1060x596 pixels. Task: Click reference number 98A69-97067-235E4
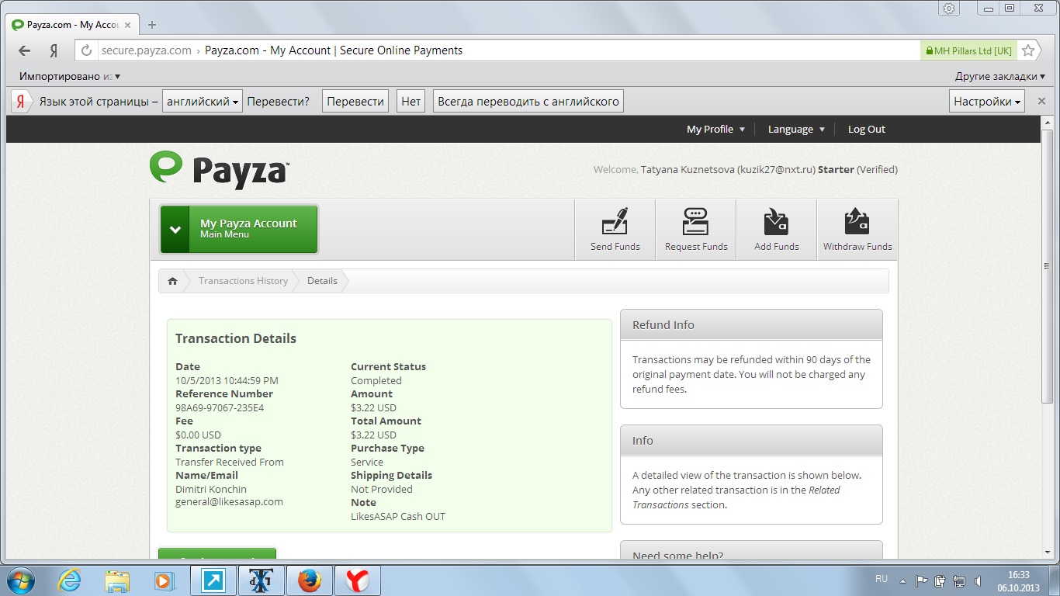pos(220,407)
